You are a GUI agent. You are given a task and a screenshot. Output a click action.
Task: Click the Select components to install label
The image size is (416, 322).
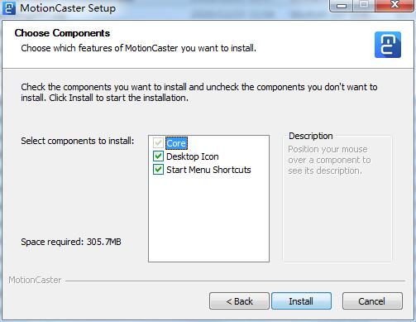coord(78,141)
